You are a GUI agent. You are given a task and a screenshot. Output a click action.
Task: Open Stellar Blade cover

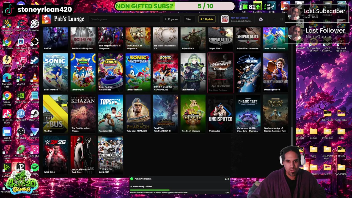coord(248,73)
